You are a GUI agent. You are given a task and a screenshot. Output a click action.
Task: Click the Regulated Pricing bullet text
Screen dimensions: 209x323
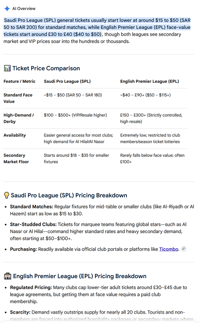(x=98, y=294)
